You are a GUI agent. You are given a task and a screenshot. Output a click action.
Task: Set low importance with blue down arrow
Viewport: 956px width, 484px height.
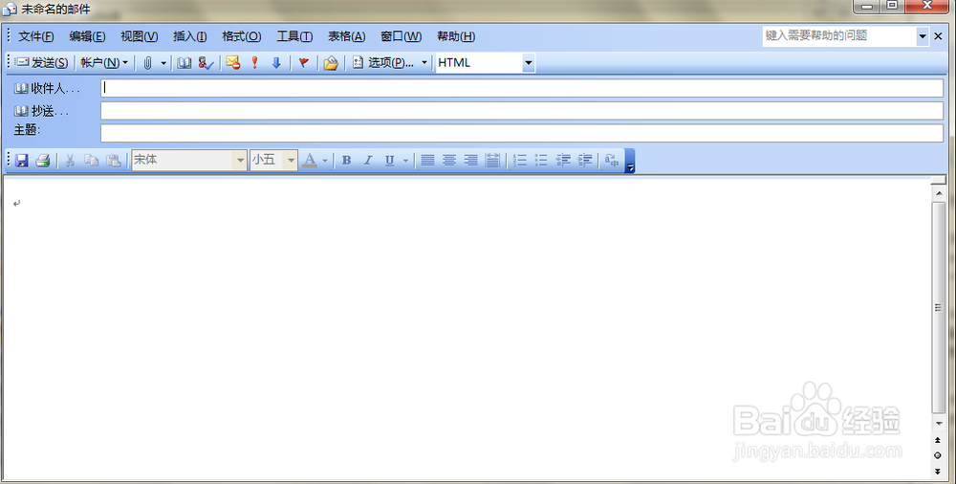pyautogui.click(x=276, y=63)
